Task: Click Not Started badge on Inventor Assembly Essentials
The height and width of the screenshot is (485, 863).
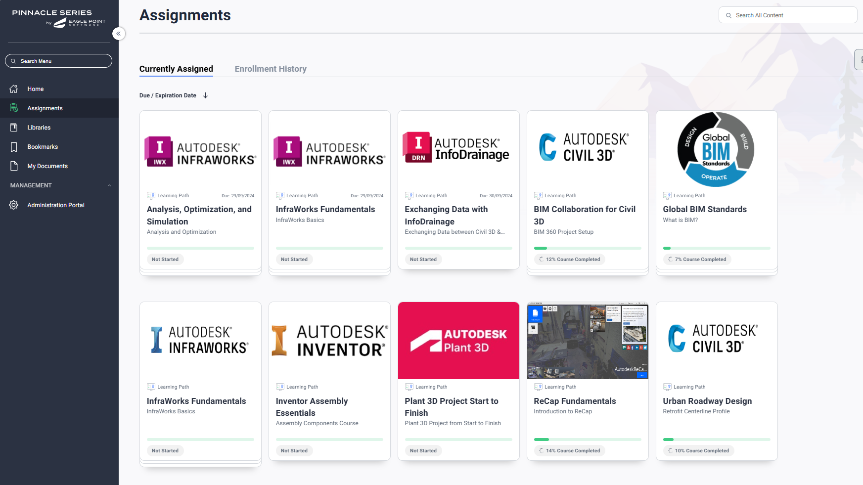Action: pyautogui.click(x=294, y=450)
